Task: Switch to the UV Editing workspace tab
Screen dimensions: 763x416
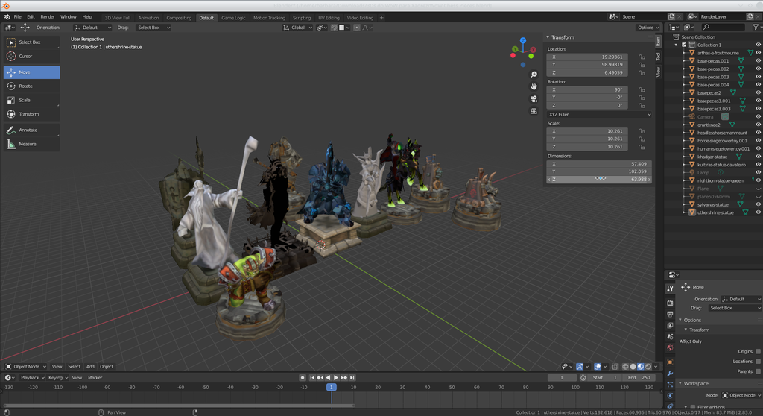Action: click(329, 18)
